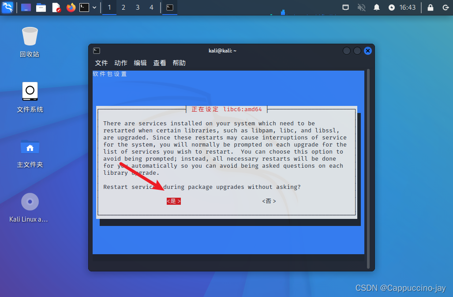Click the log out icon
This screenshot has height=297, width=453.
click(446, 8)
